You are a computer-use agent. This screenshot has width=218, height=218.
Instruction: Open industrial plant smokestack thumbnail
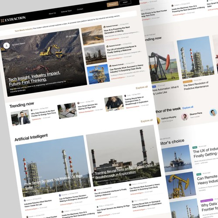click(x=95, y=54)
